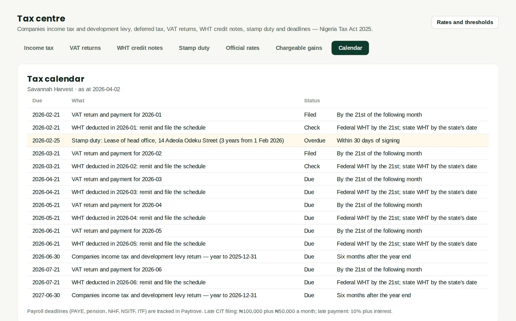
Task: Go to the Stamp duty tab
Action: coord(194,48)
